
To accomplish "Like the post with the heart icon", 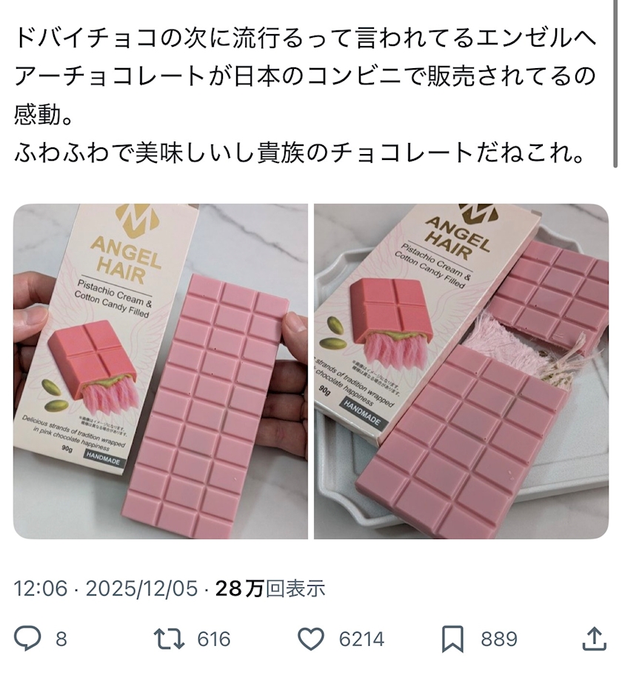I will (x=311, y=638).
